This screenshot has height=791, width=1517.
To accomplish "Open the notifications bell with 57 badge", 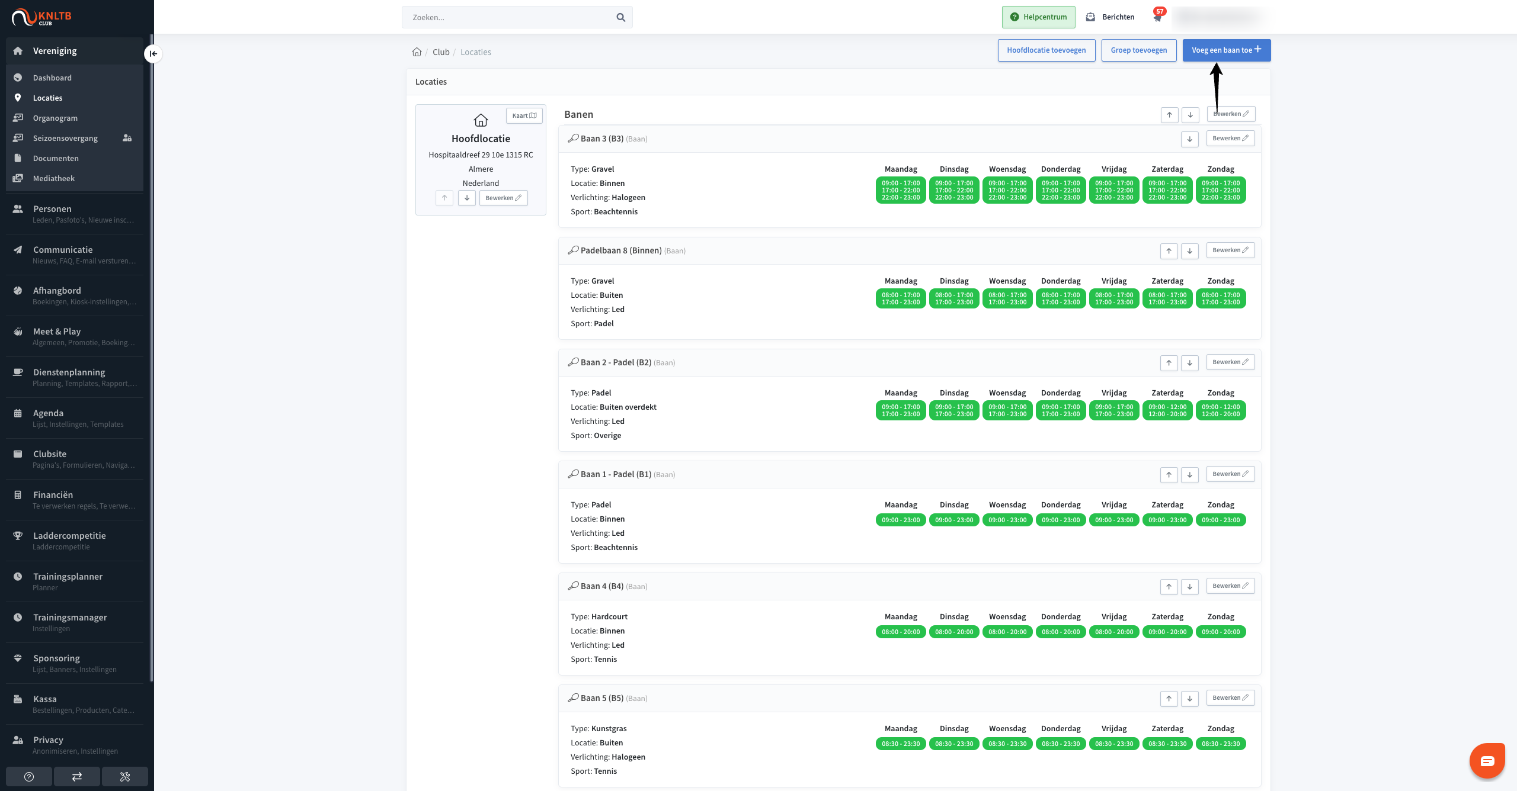I will (1157, 16).
